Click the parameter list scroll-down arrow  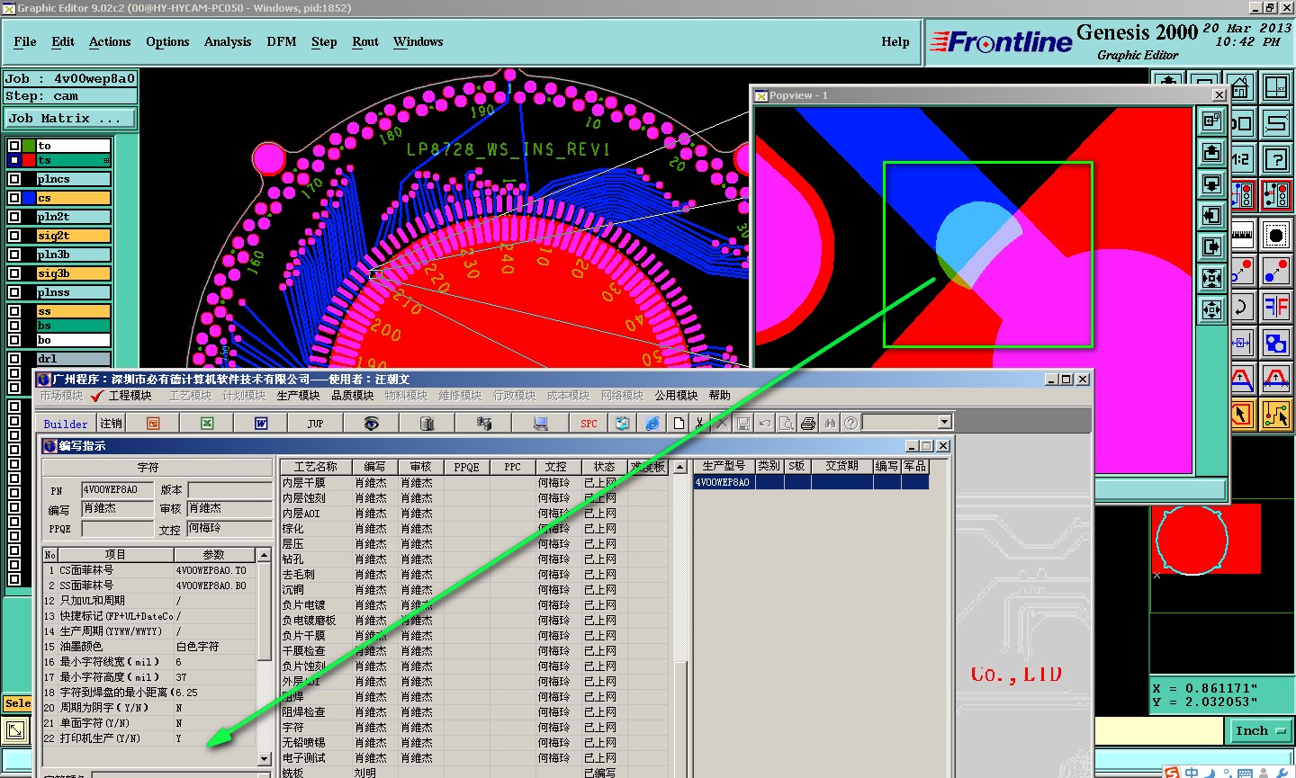pos(264,759)
